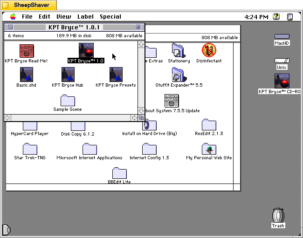The height and width of the screenshot is (238, 303).
Task: Click the '6 items' status text
Action: point(16,36)
